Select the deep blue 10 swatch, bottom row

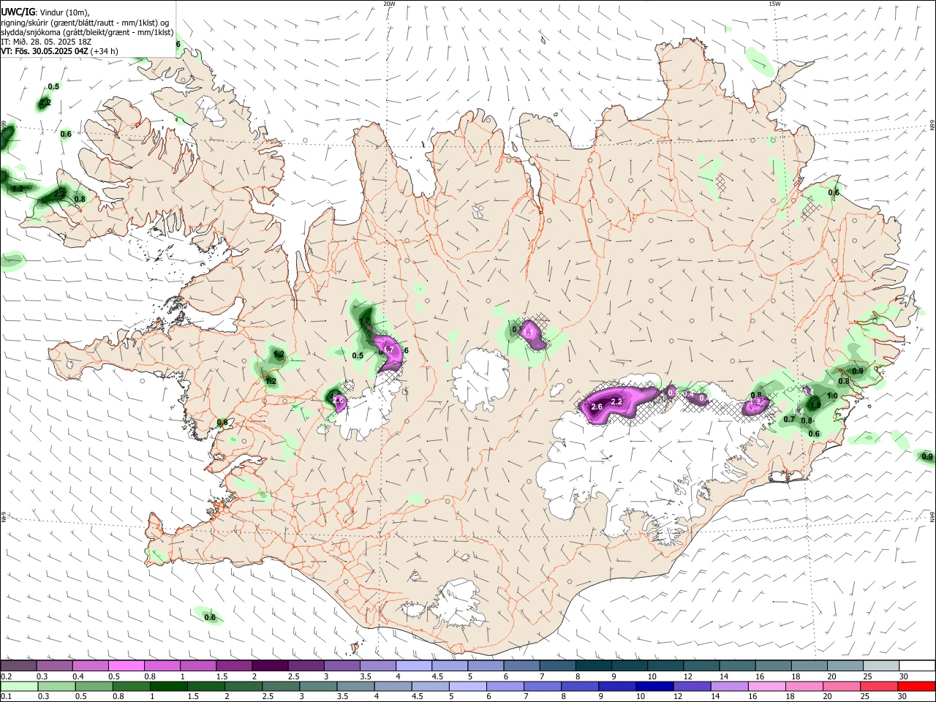(654, 686)
